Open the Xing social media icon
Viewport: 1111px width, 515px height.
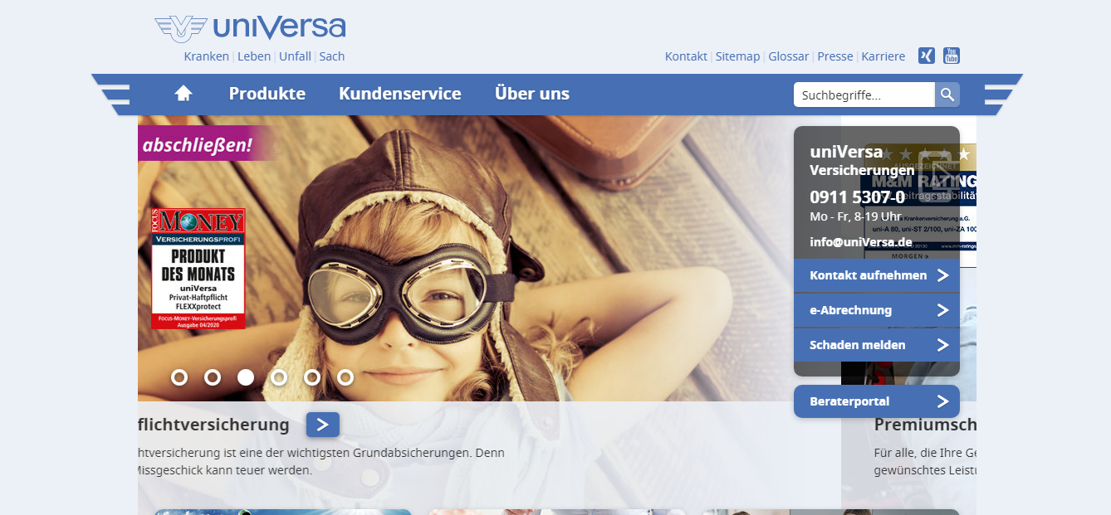[x=926, y=56]
